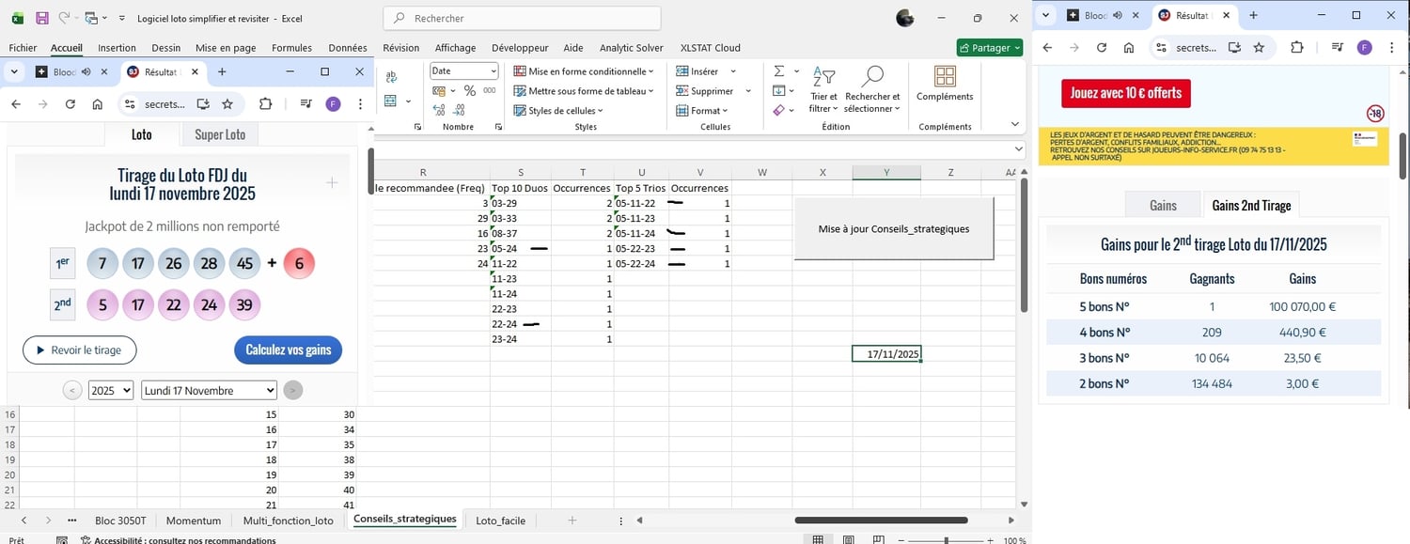Switch to Page Break Preview in status bar
This screenshot has width=1410, height=544.
pos(880,540)
